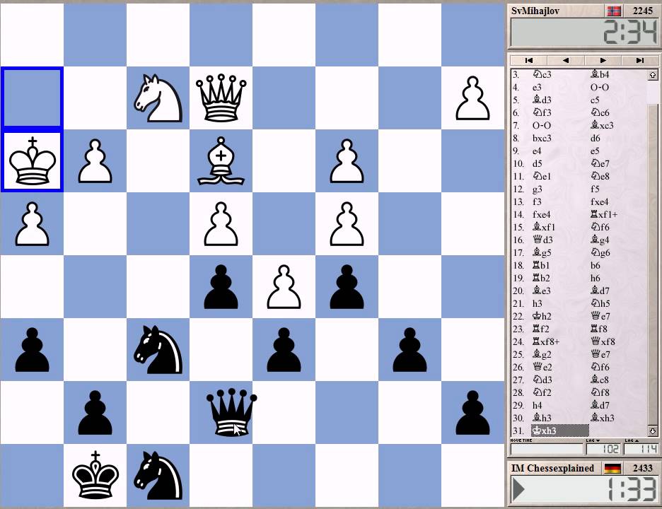Click the white pawn on e4
The image size is (662, 509).
coord(221,224)
